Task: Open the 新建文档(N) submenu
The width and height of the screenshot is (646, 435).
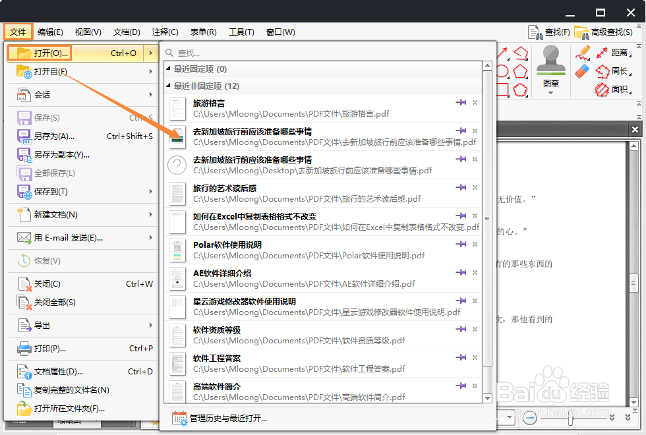Action: 82,215
